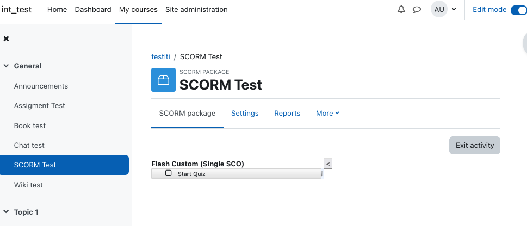Open the messaging speech bubble icon
527x226 pixels.
click(x=417, y=9)
